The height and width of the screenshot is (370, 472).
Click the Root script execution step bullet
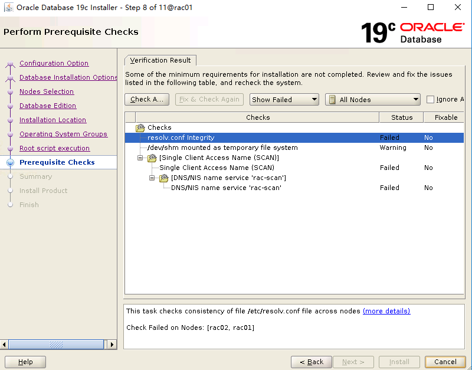[x=10, y=148]
